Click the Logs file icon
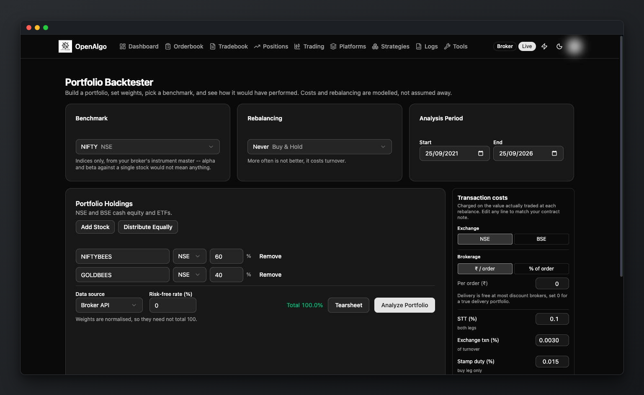 click(419, 46)
